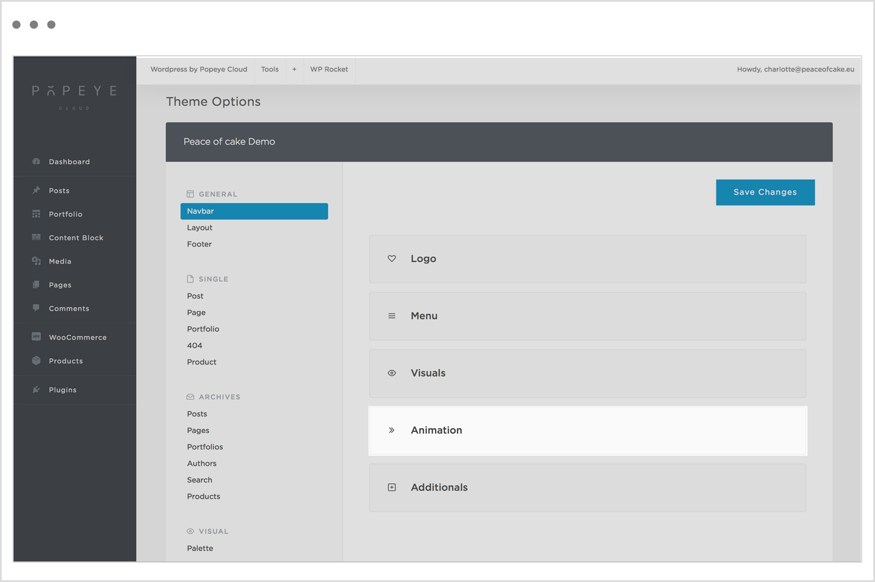Click the General section layout icon
Screen dimensions: 875x582
tap(190, 194)
